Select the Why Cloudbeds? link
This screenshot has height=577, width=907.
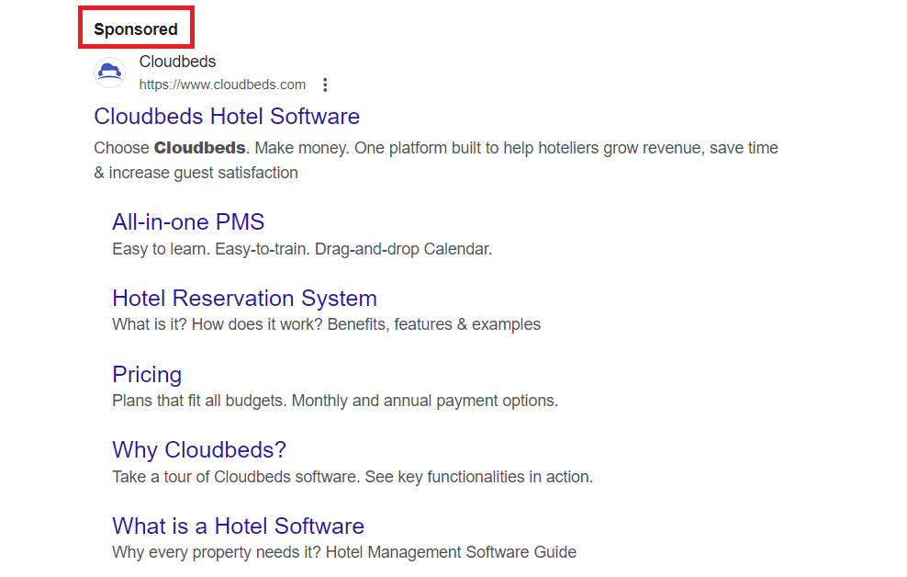tap(199, 450)
